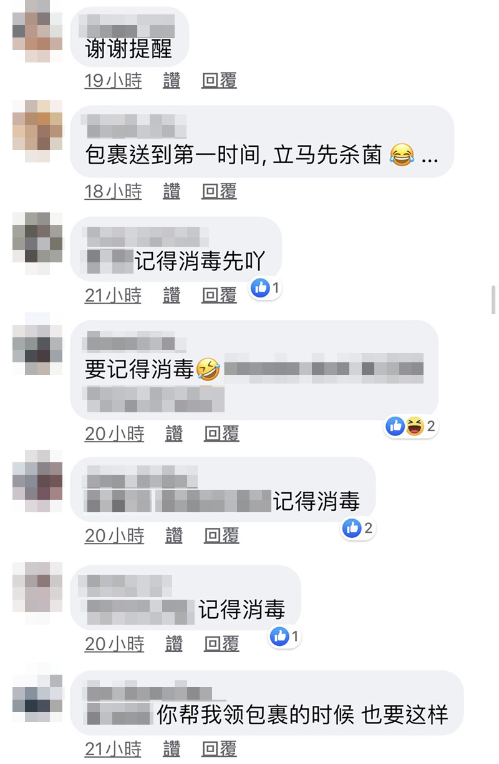Open the 19小時 timestamp link
Screen dimensions: 499x764
[114, 81]
